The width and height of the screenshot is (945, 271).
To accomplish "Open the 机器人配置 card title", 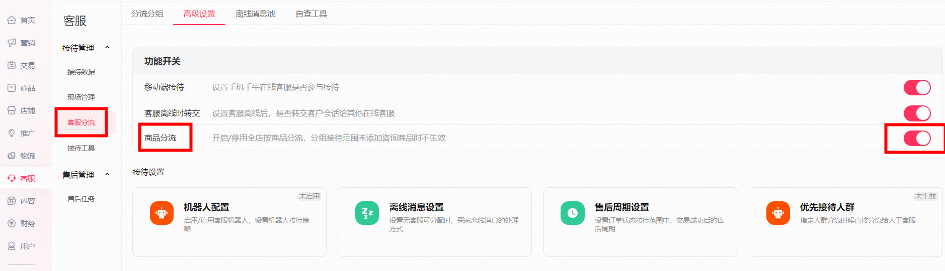I will 206,207.
